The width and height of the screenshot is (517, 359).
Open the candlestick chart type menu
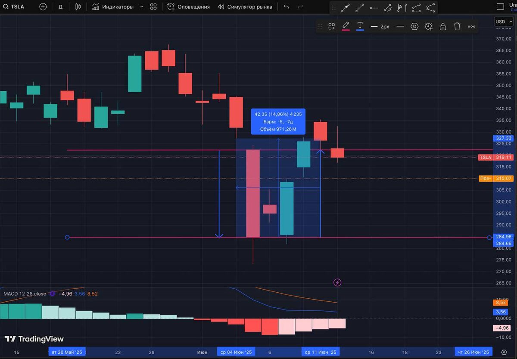point(78,7)
